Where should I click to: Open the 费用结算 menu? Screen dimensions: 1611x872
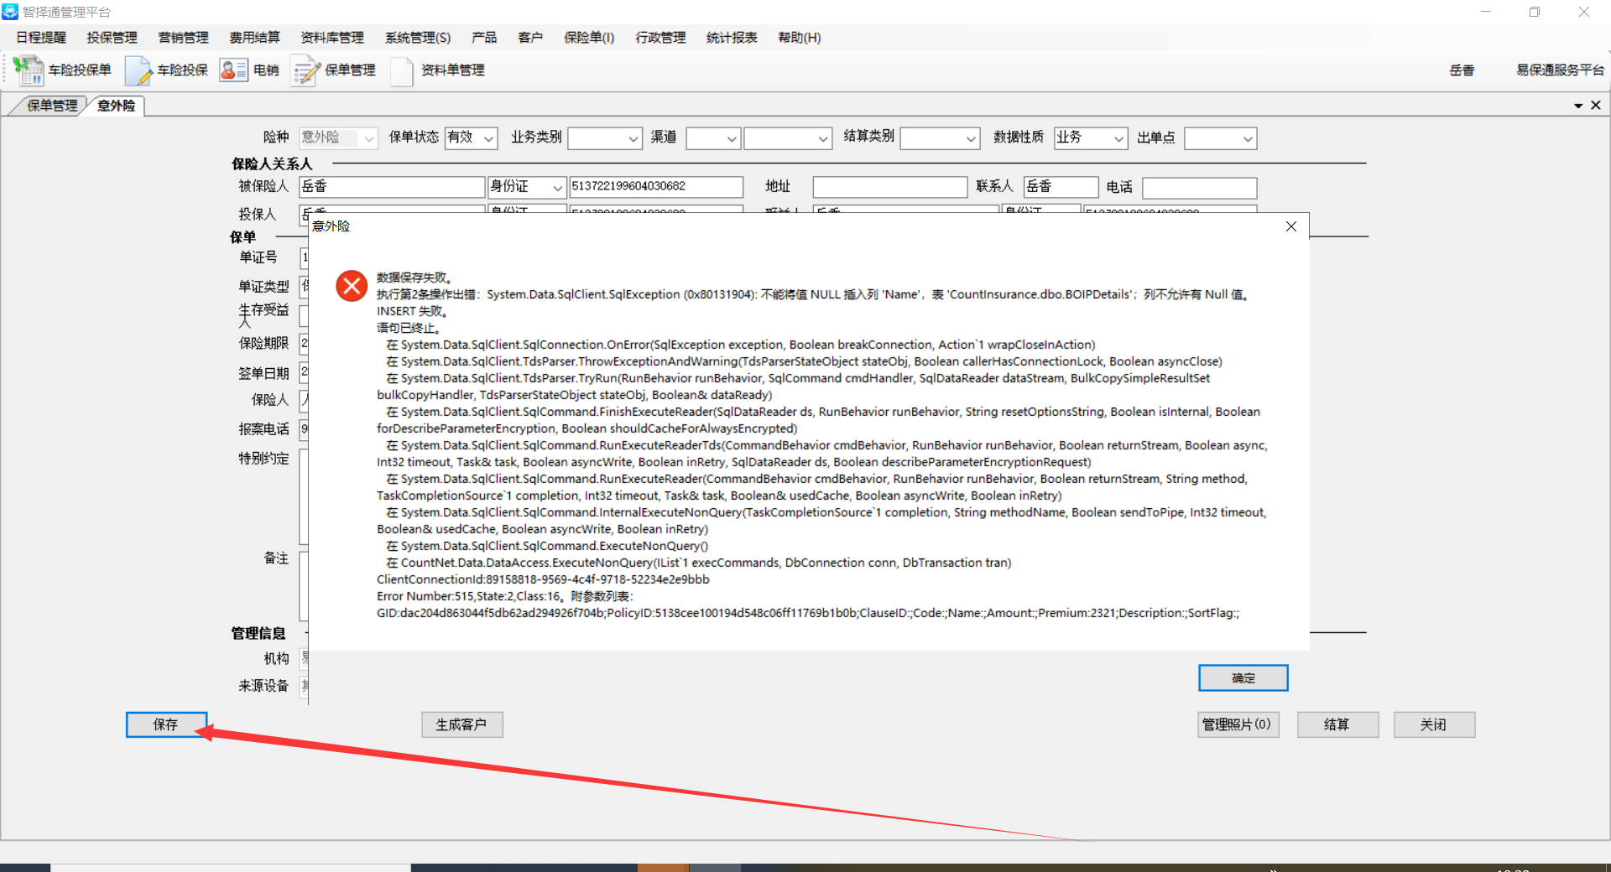(x=255, y=38)
